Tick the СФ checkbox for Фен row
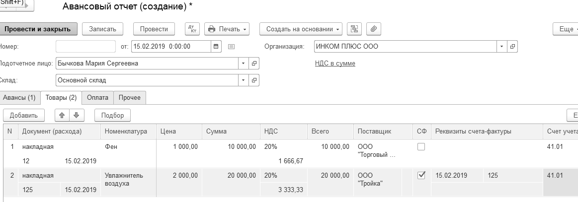The image size is (578, 202). 421,147
